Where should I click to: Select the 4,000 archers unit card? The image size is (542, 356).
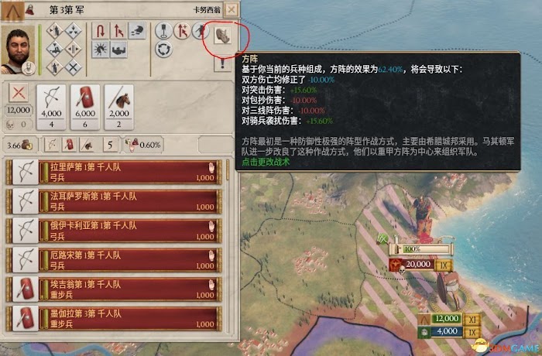pyautogui.click(x=51, y=107)
